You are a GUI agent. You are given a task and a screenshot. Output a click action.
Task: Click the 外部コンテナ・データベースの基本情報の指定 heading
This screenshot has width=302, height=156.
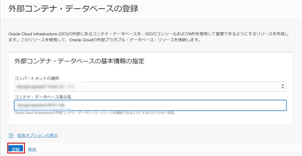click(79, 61)
